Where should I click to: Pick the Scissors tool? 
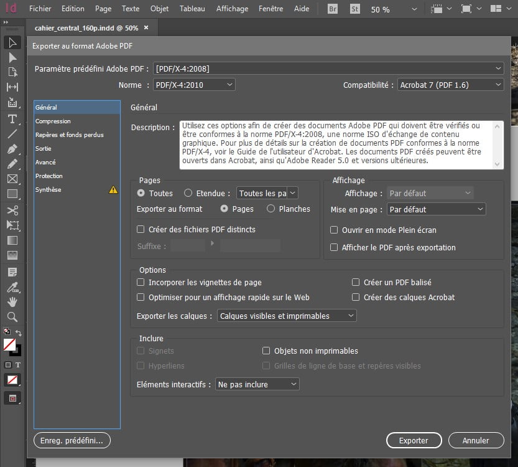point(12,210)
